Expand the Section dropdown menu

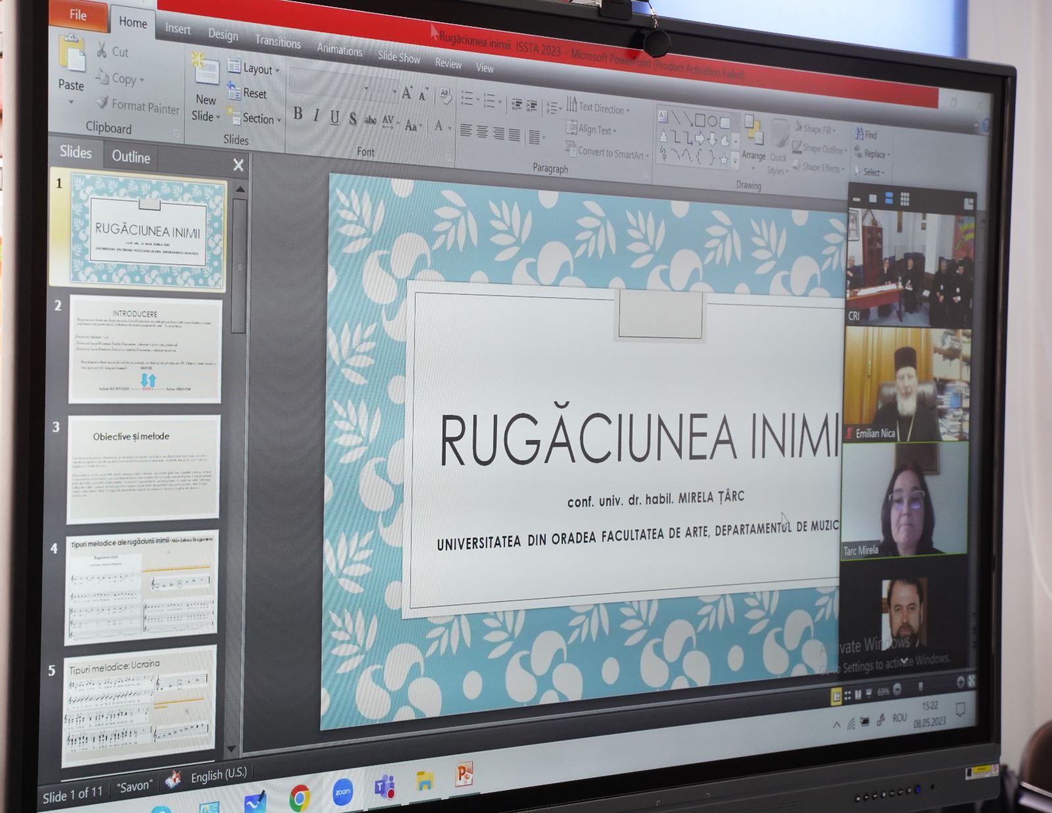(256, 118)
